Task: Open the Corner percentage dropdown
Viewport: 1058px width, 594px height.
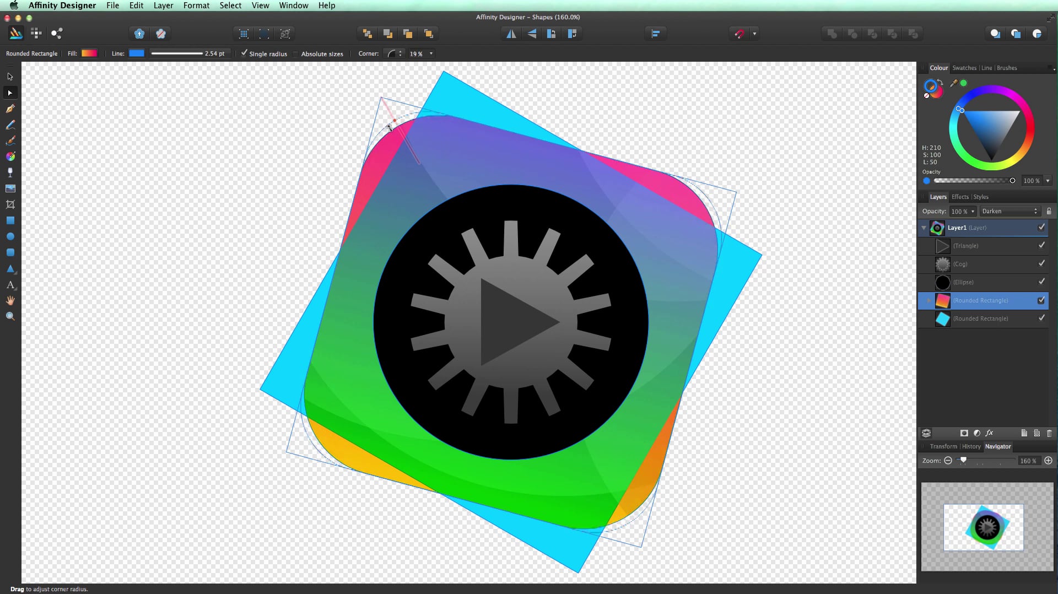Action: 432,53
